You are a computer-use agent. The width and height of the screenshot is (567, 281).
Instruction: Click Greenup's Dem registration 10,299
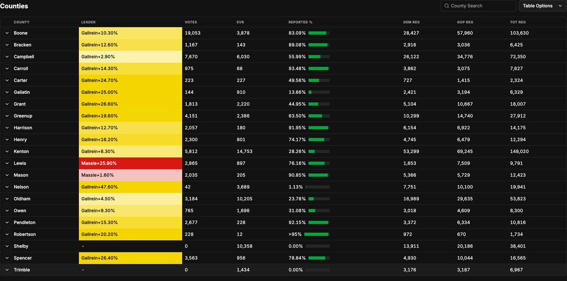(x=411, y=116)
